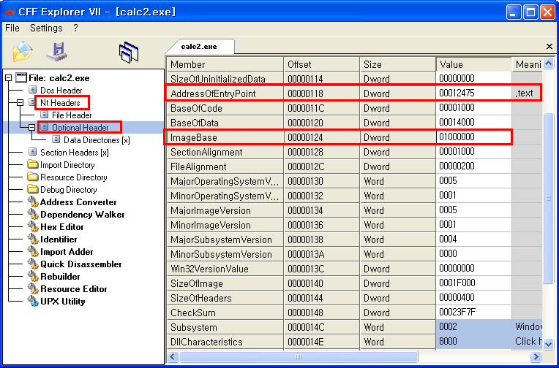Open Data Directories [x] tree item

[x=97, y=140]
